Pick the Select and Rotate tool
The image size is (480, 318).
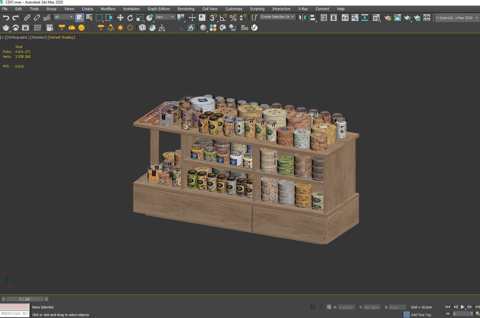point(130,18)
